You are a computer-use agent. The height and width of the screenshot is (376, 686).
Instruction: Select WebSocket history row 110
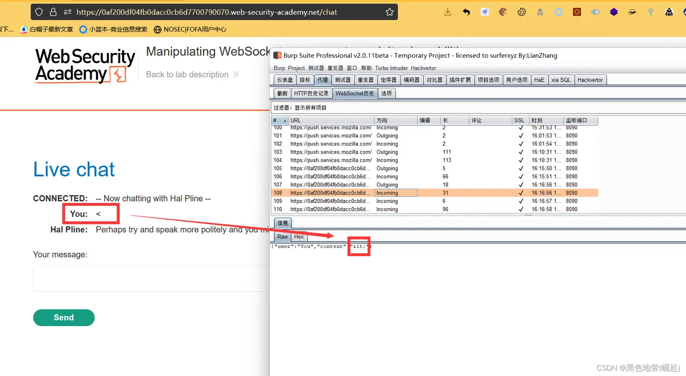434,209
